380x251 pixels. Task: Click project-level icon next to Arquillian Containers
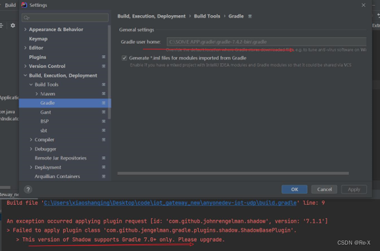[104, 177]
